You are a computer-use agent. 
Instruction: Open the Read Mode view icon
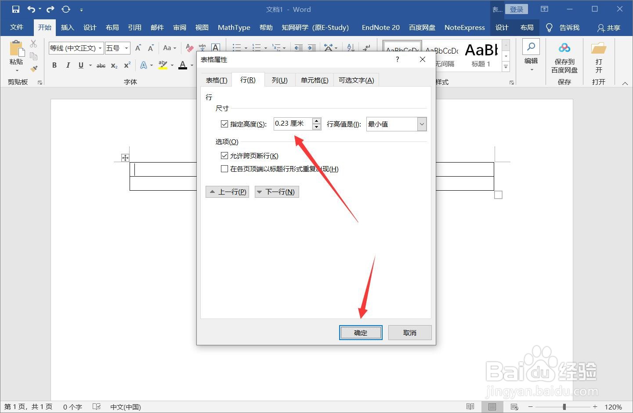(x=470, y=406)
